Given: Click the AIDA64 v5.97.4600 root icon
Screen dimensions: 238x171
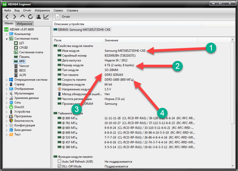Looking at the screenshot, I should tap(6, 29).
